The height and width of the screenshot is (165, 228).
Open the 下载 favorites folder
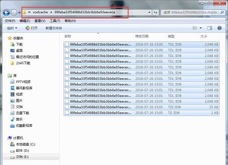pyautogui.click(x=19, y=44)
